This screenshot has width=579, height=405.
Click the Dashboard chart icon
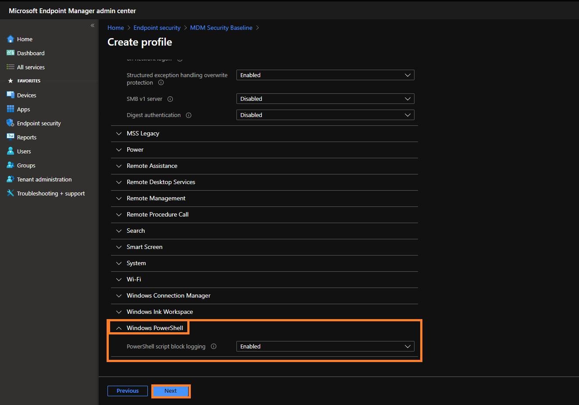click(11, 53)
